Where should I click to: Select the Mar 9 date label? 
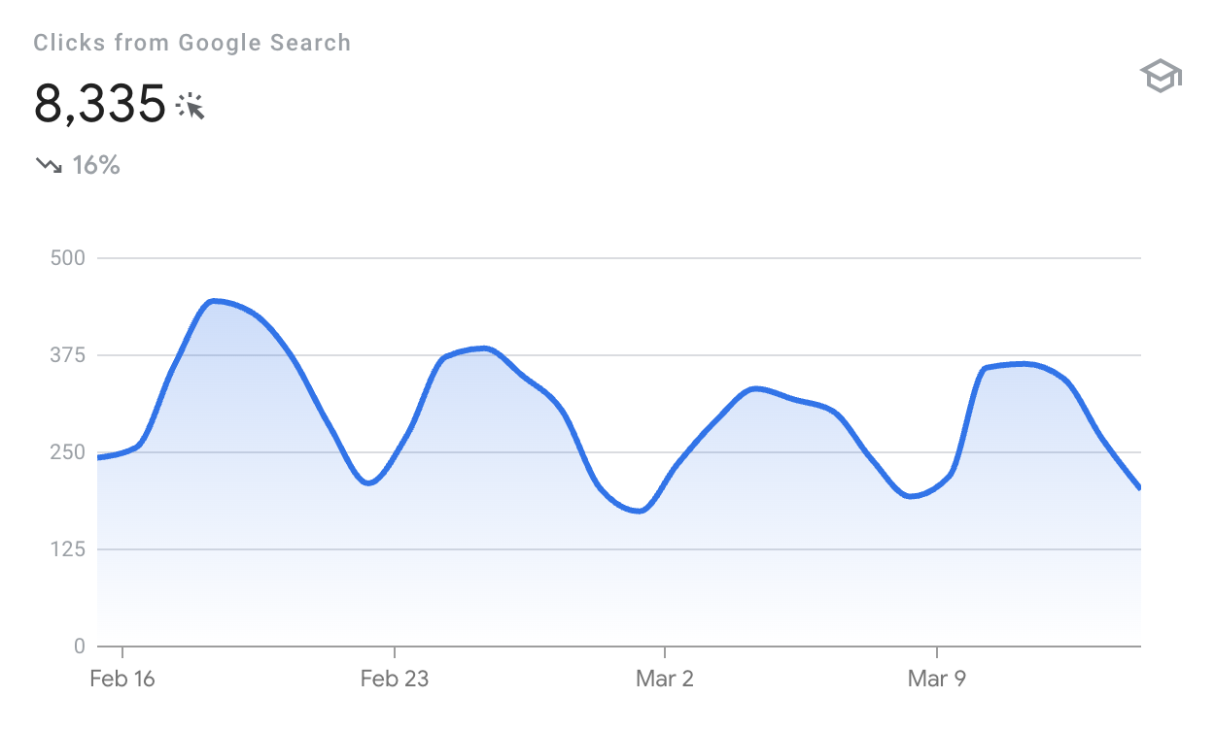pyautogui.click(x=937, y=679)
